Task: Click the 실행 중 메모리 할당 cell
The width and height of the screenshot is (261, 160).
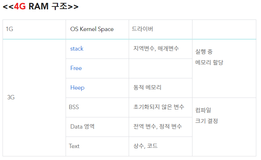Action: pos(224,69)
